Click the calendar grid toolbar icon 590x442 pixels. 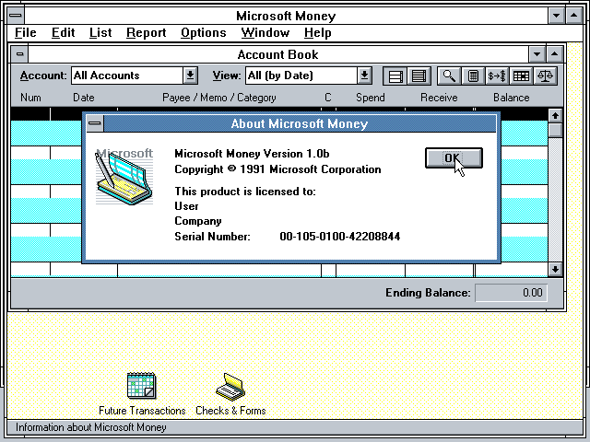point(521,76)
